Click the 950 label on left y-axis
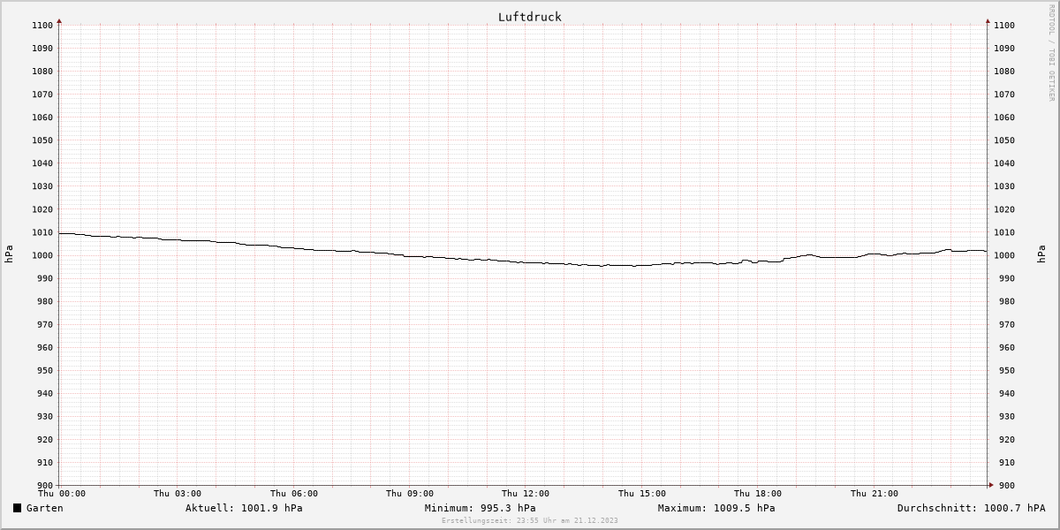1060x530 pixels. [44, 370]
